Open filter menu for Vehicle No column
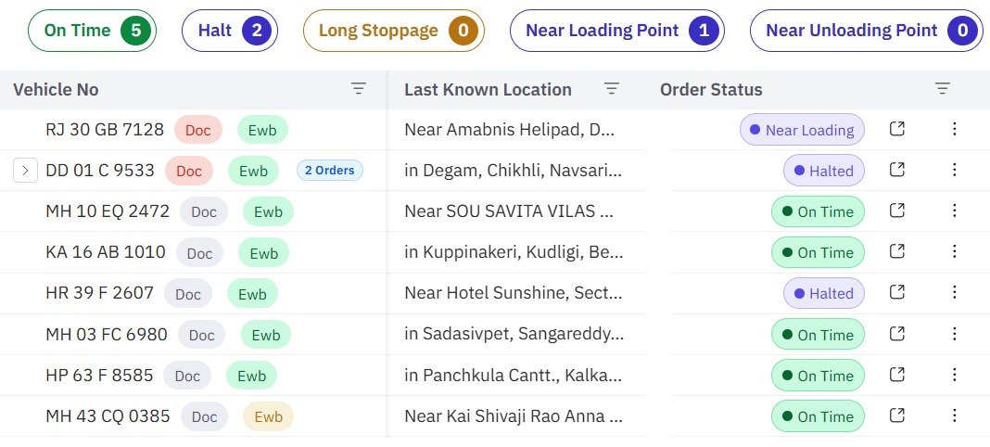 (x=359, y=89)
